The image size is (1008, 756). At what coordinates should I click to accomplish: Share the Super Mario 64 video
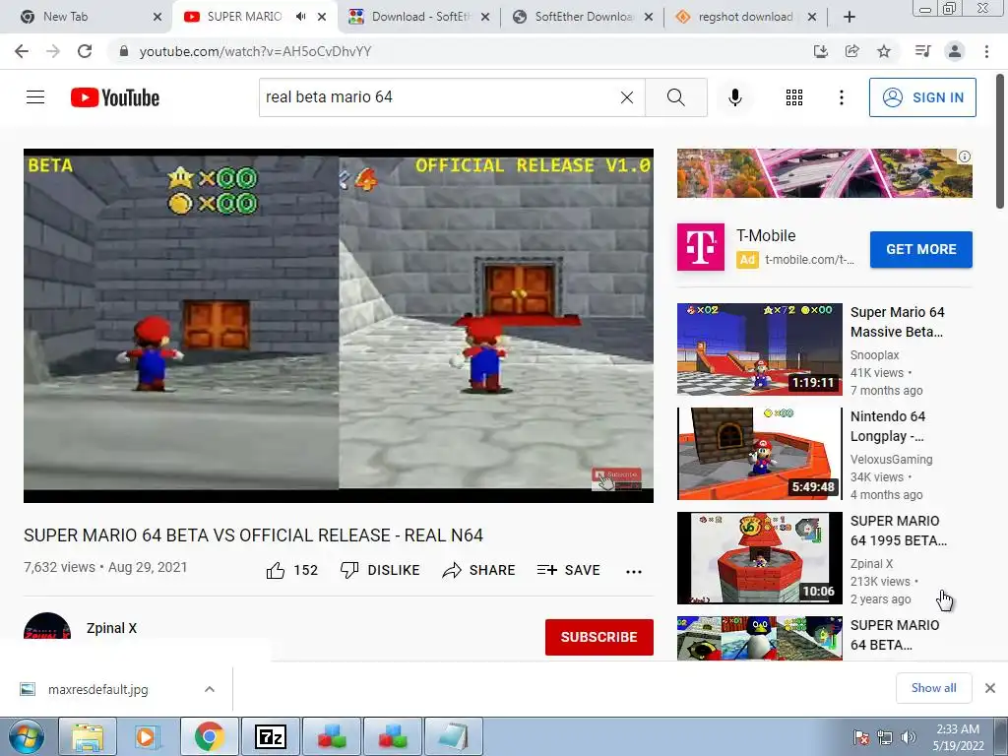(479, 570)
